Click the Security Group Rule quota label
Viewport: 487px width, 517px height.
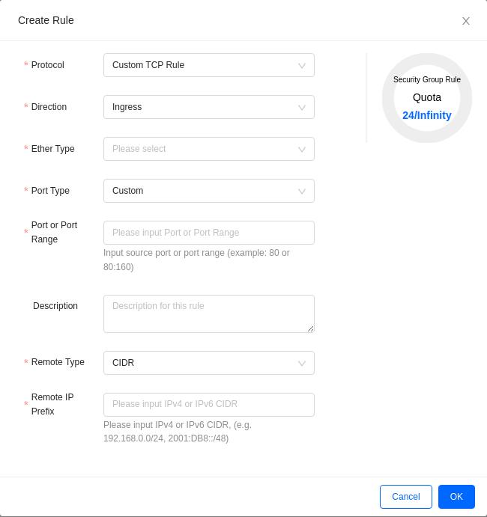tap(426, 79)
